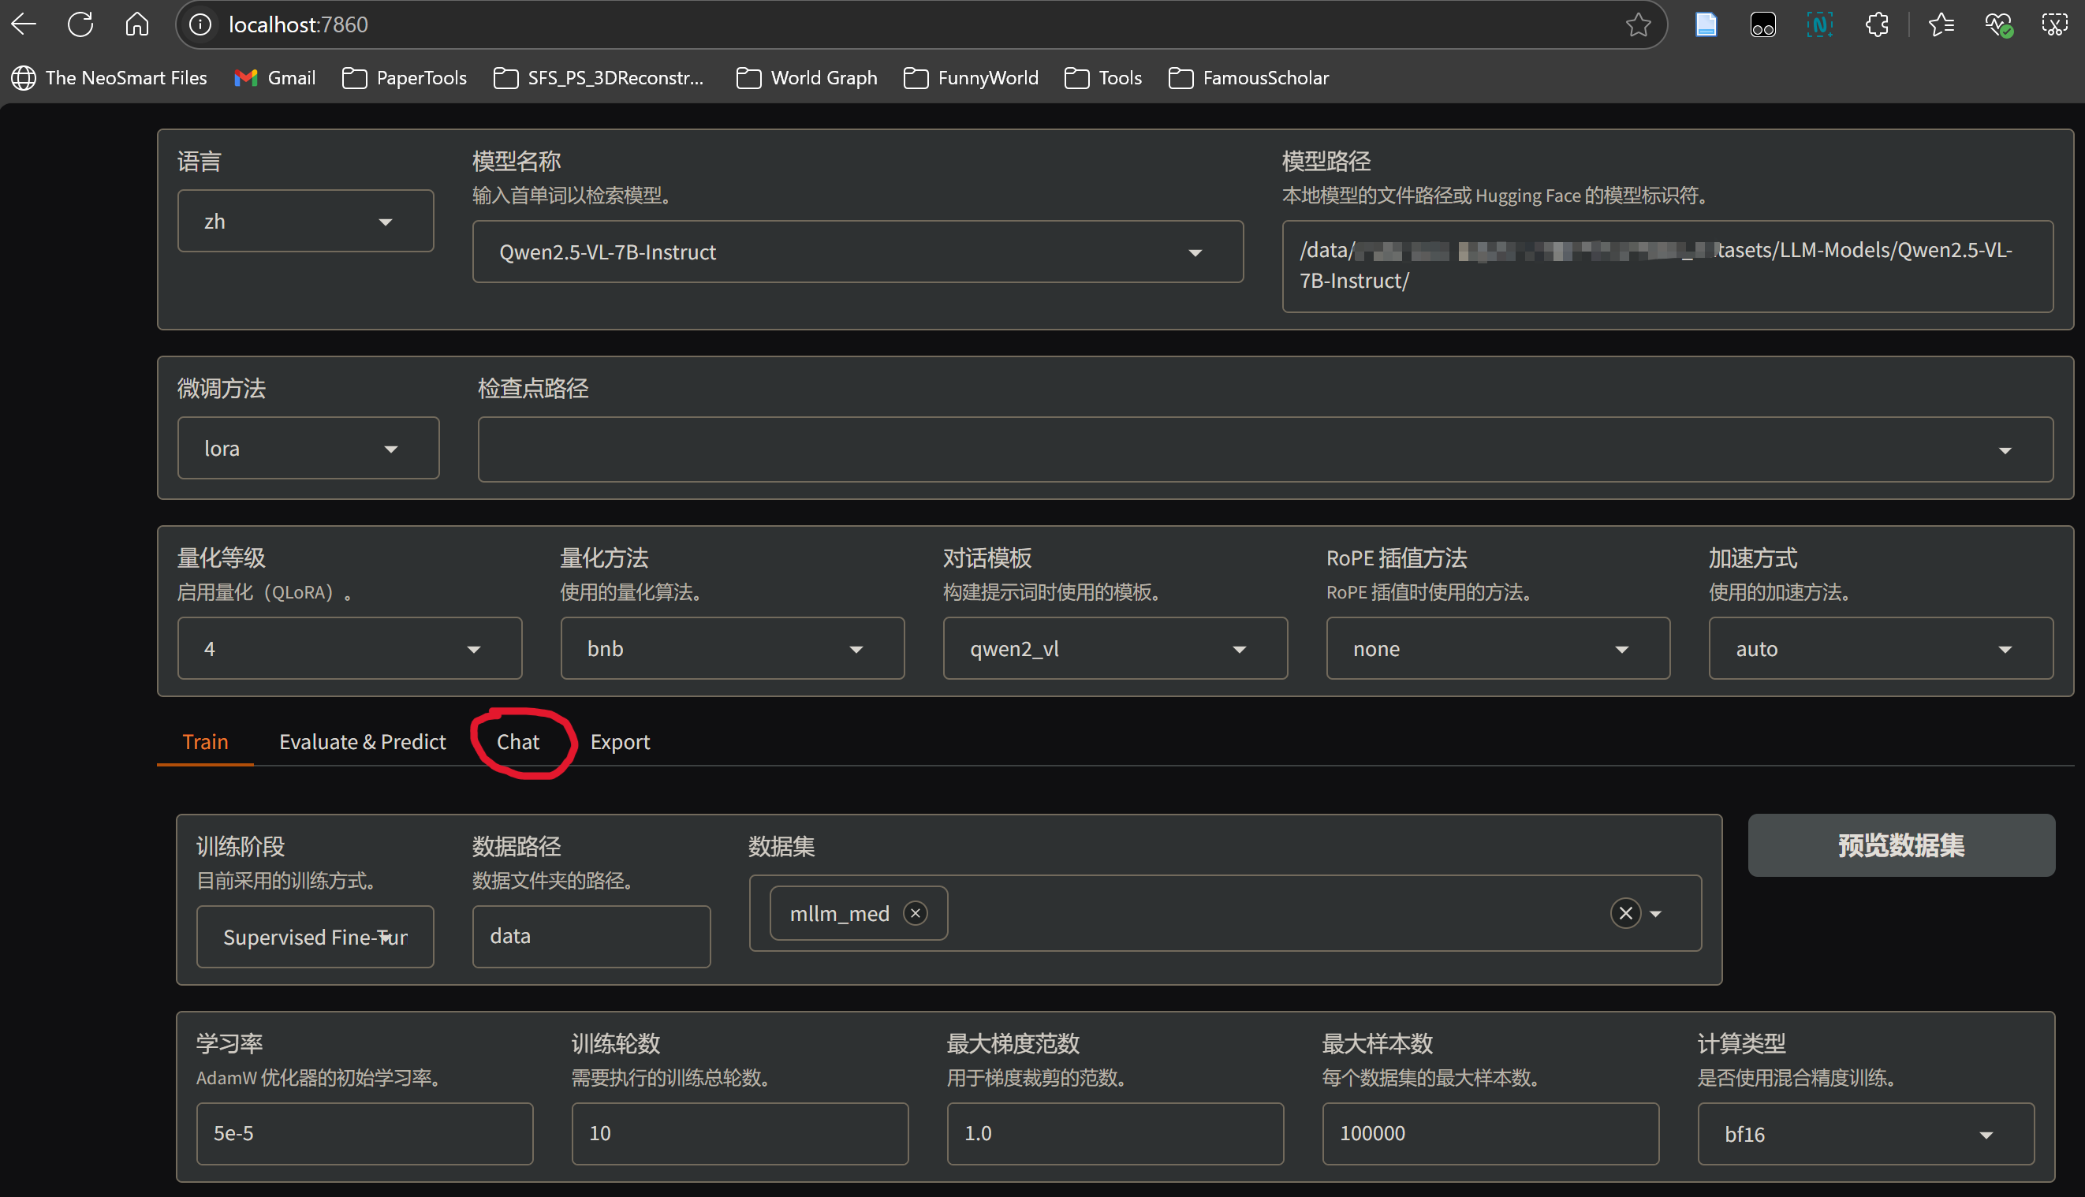Open the 对话模板 qwen2_vl dropdown
The image size is (2085, 1197).
coord(1114,649)
